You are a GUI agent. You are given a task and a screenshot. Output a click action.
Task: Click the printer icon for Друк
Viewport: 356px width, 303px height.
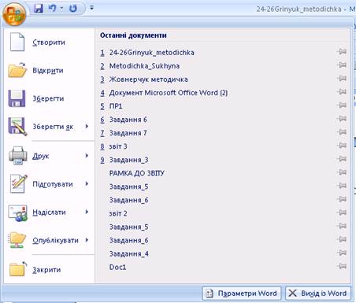coord(17,156)
